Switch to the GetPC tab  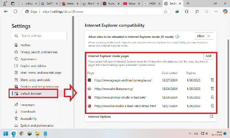click(48, 3)
